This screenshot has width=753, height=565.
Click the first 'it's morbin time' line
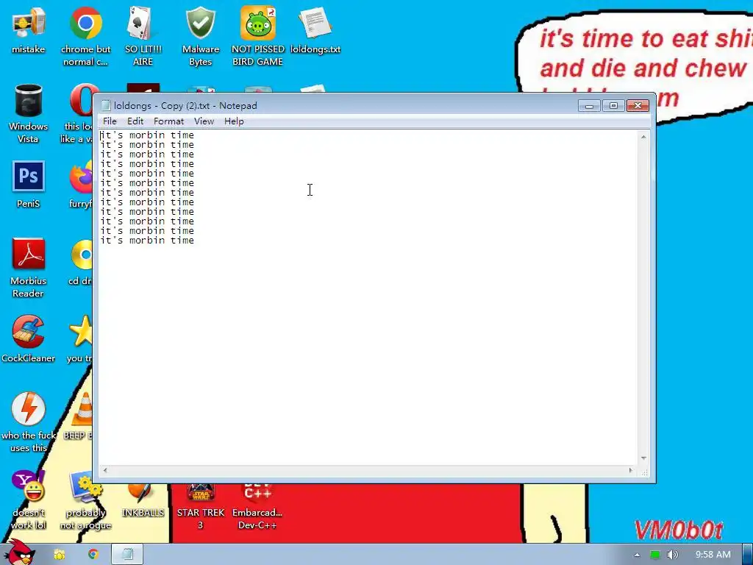point(147,135)
